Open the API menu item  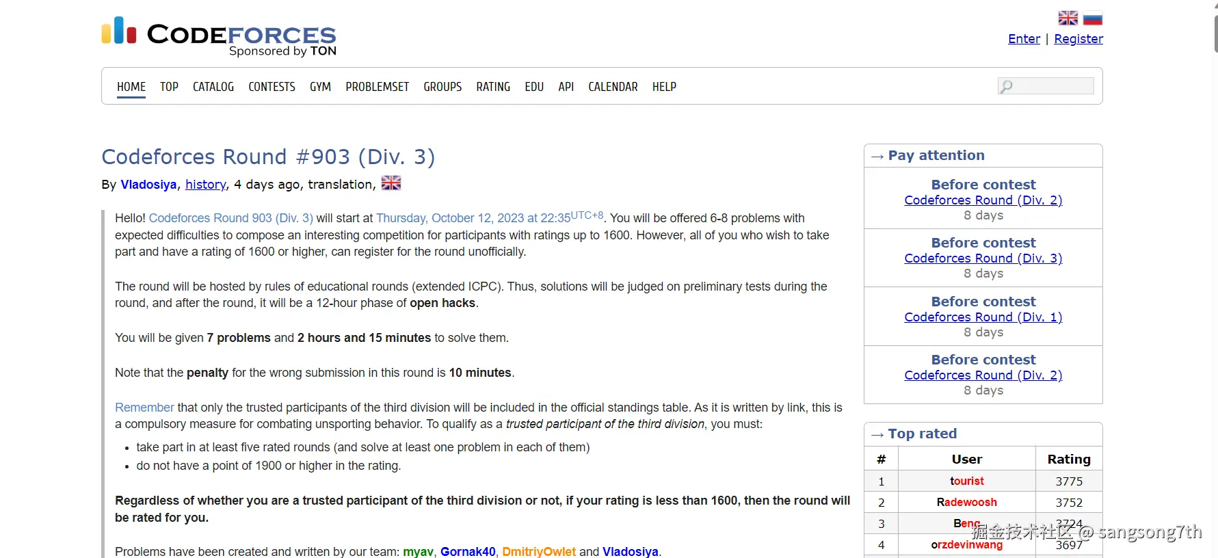tap(566, 87)
